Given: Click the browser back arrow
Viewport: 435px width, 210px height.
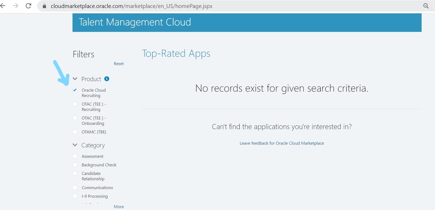Looking at the screenshot, I should pyautogui.click(x=3, y=6).
